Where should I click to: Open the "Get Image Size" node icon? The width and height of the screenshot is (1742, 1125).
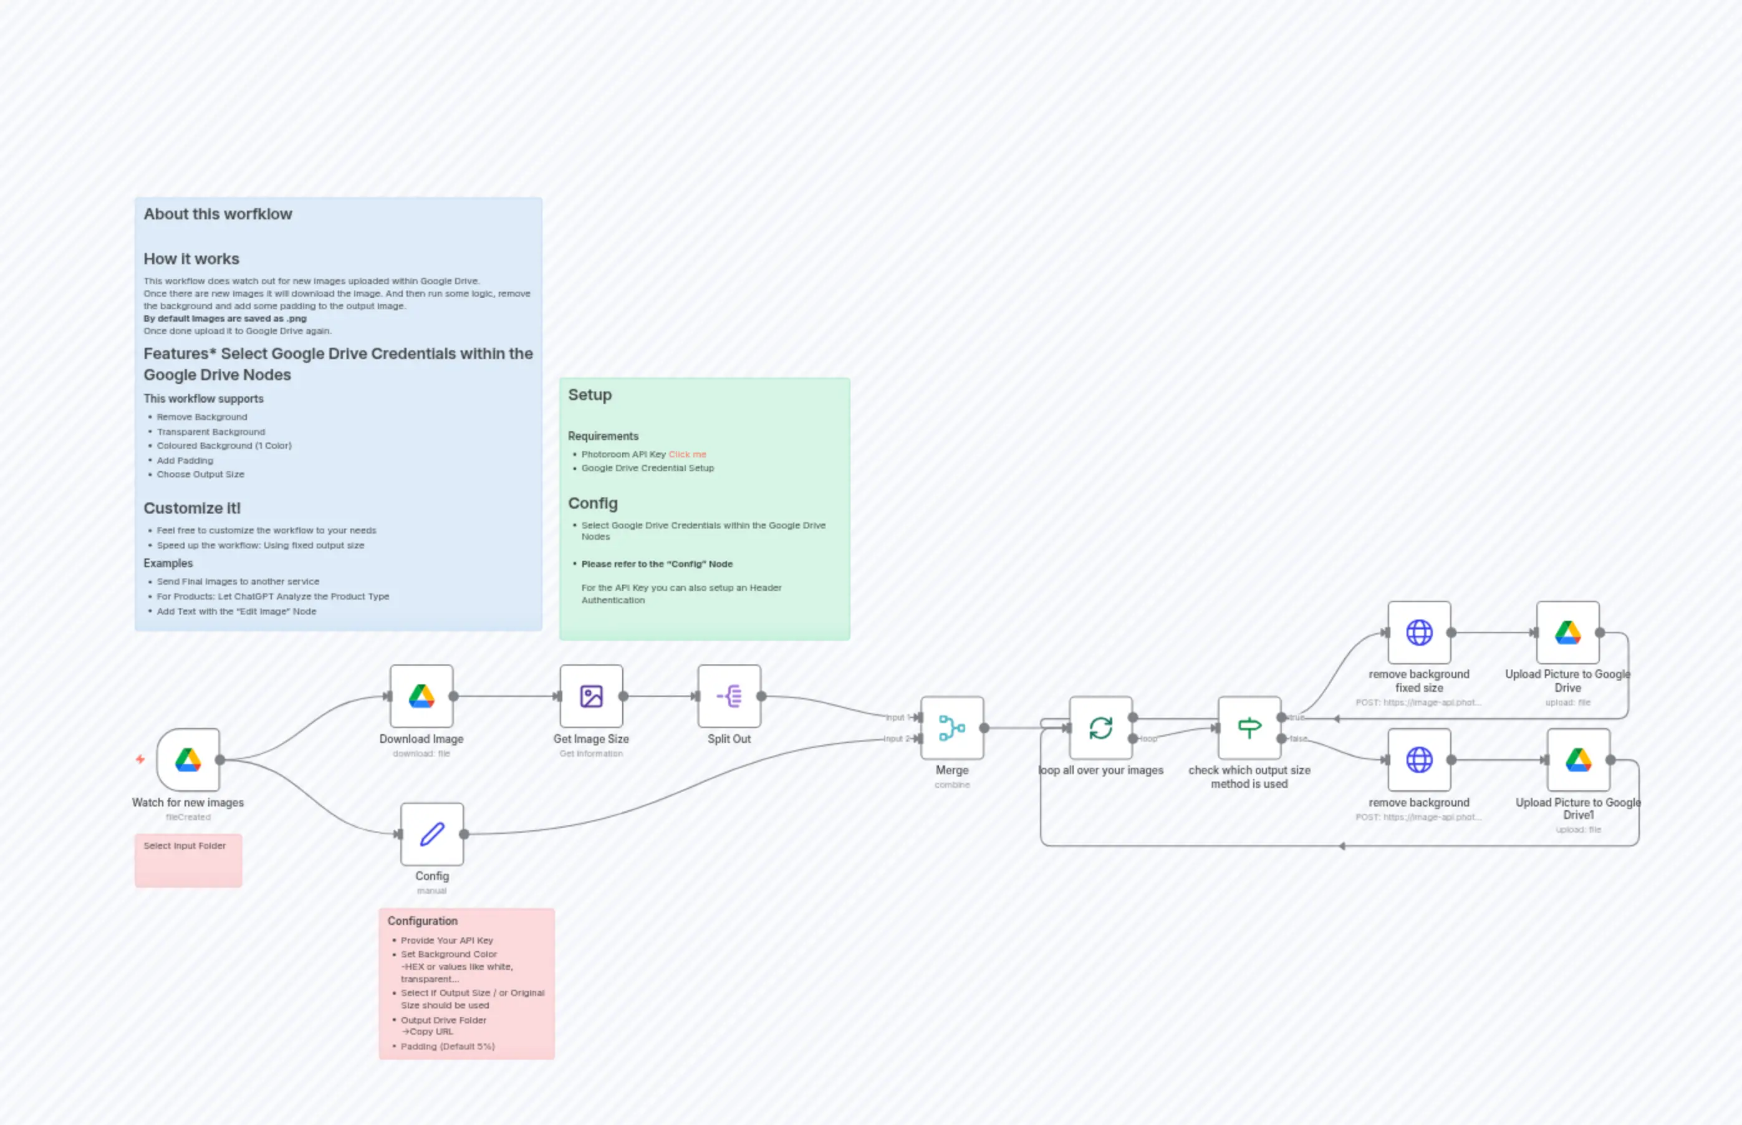pyautogui.click(x=590, y=696)
